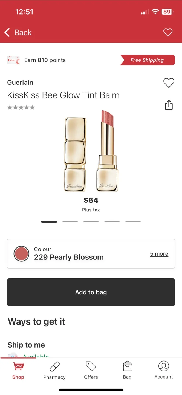Expand the Ways to get it section
Viewport: 182px width, 395px height.
tap(36, 321)
